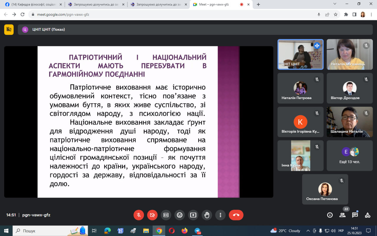Show hidden system tray icons
This screenshot has height=236, width=377.
[x=308, y=231]
